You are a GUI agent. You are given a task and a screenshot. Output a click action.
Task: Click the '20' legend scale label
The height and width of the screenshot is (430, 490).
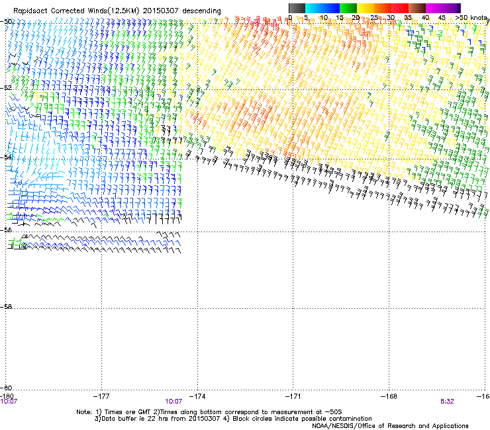click(356, 18)
